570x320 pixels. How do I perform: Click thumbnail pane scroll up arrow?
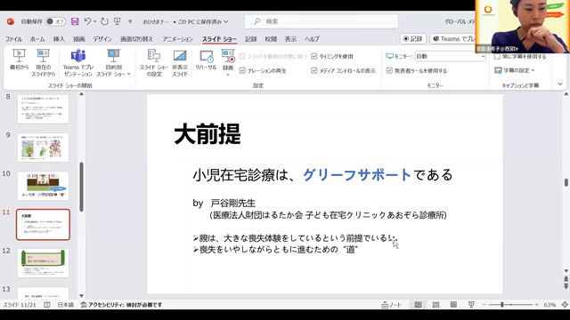81,94
